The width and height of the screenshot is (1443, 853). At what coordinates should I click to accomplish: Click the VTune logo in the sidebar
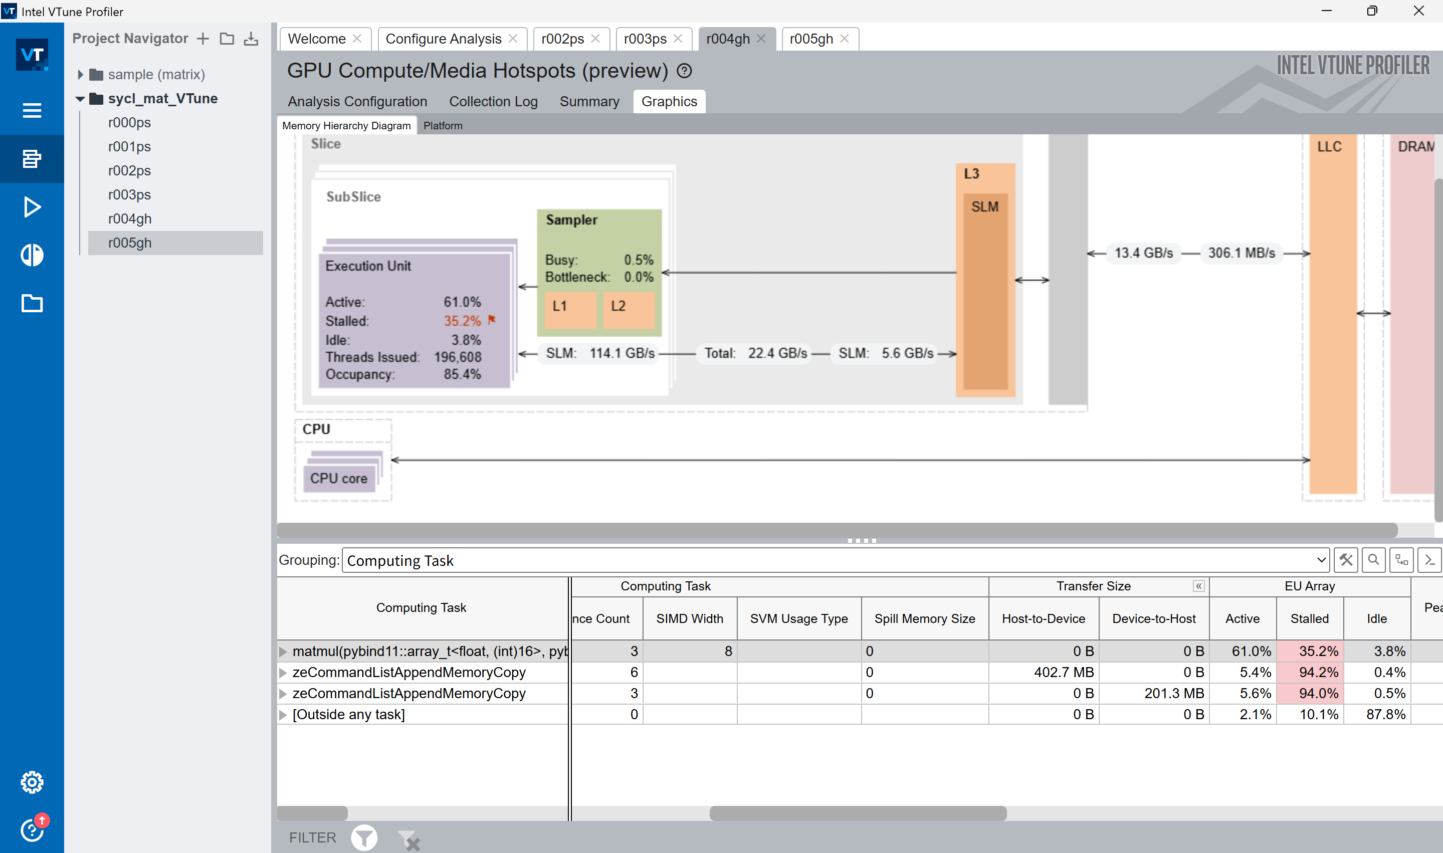pos(32,55)
